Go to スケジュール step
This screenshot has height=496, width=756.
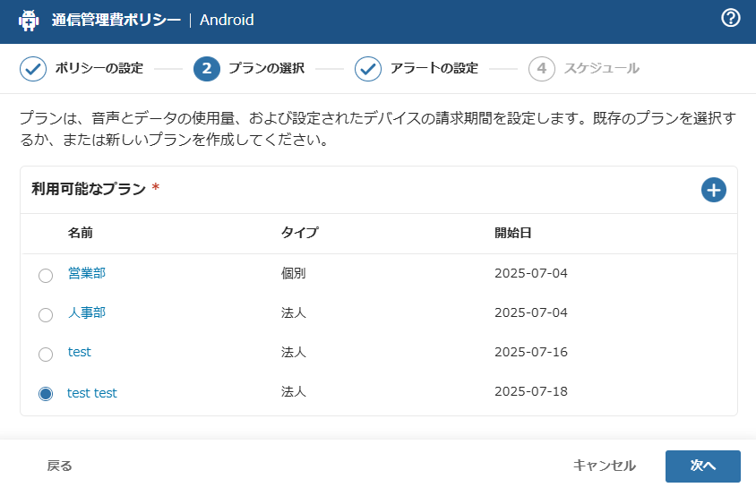pos(602,68)
